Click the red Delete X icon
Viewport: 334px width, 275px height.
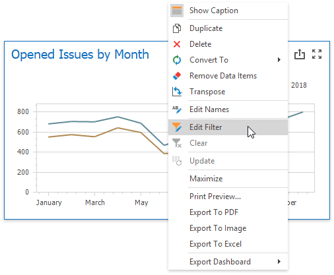tap(177, 44)
